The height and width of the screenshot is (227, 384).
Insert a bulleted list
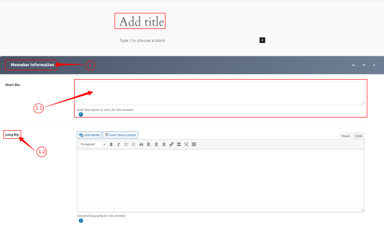(126, 144)
